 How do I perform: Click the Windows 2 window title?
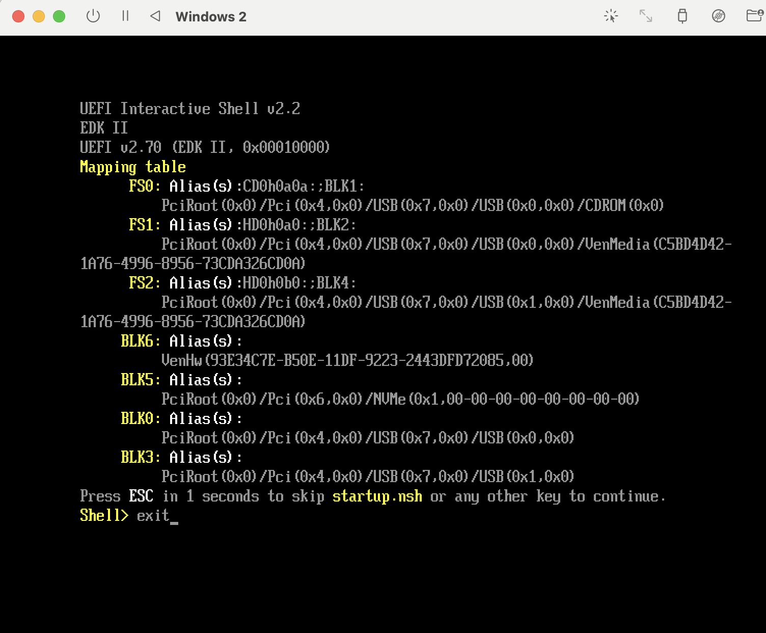click(x=211, y=17)
